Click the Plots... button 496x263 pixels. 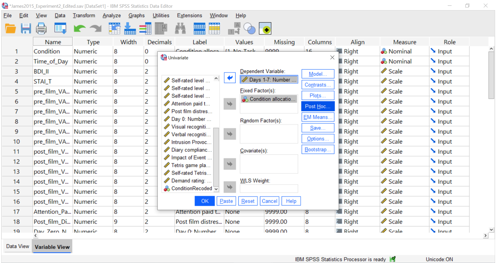pyautogui.click(x=318, y=95)
